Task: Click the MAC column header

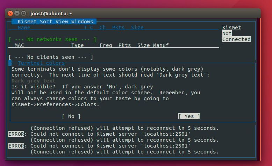Action: 19,45
